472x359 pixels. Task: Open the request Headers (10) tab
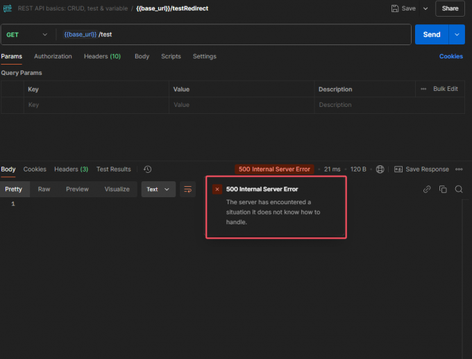pos(102,56)
